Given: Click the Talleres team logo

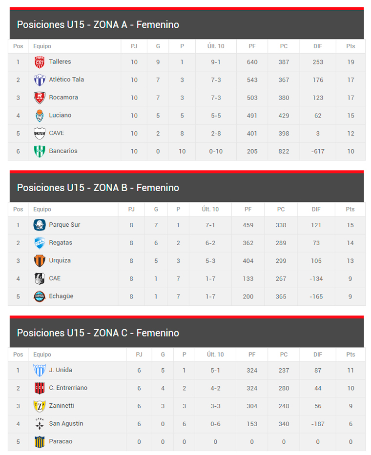Looking at the screenshot, I should click(40, 62).
